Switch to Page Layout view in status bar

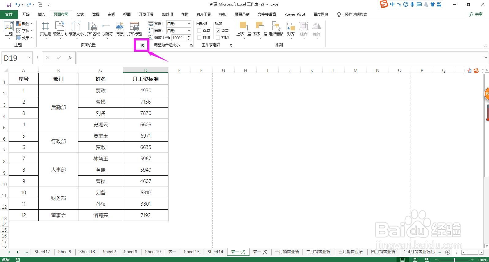[415, 260]
